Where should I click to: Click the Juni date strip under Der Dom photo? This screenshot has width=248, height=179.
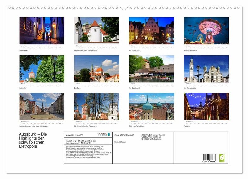coord(97,85)
